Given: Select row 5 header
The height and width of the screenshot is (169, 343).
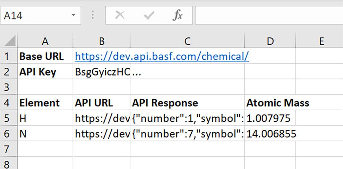Looking at the screenshot, I should (8, 118).
